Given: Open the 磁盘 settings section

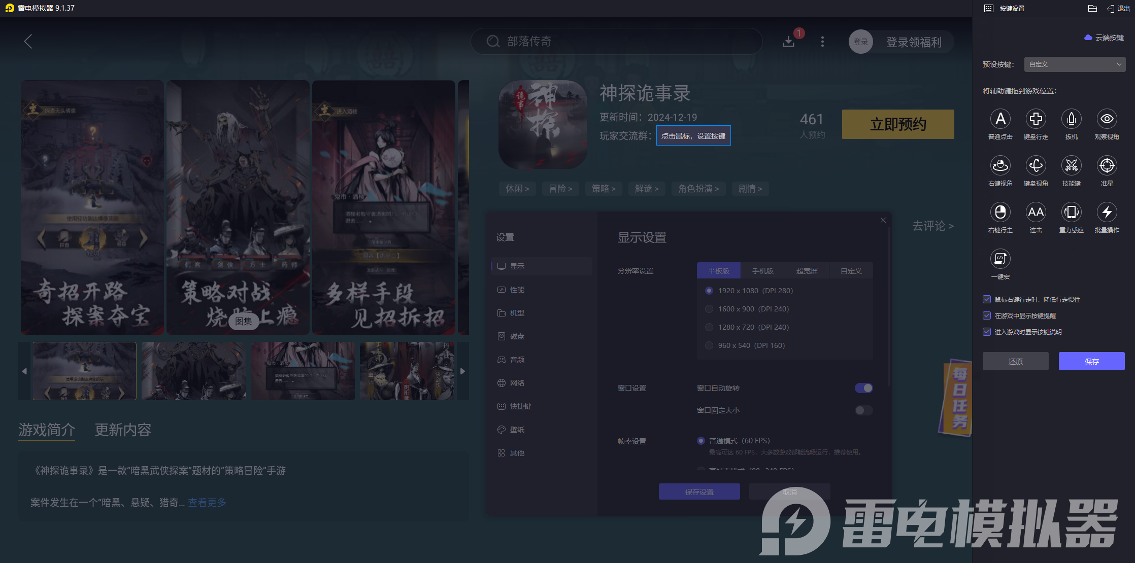Looking at the screenshot, I should [518, 336].
